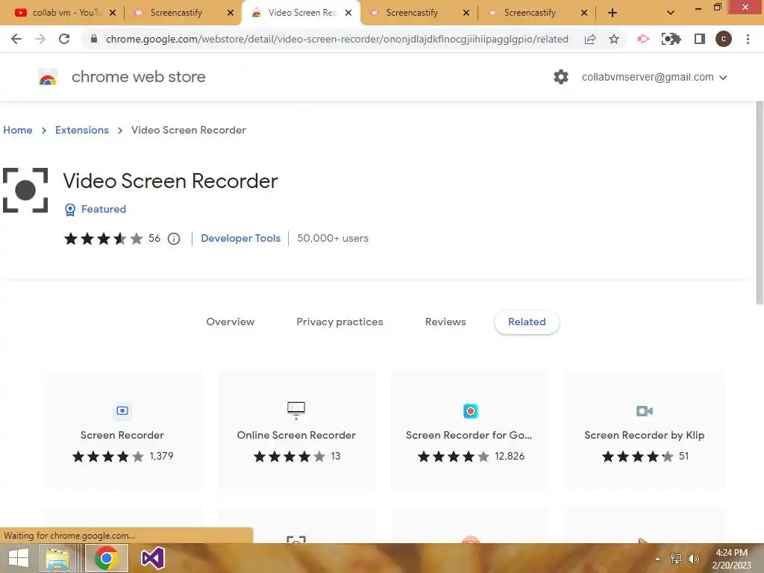
Task: Bookmark this page with the star icon
Action: pyautogui.click(x=614, y=39)
